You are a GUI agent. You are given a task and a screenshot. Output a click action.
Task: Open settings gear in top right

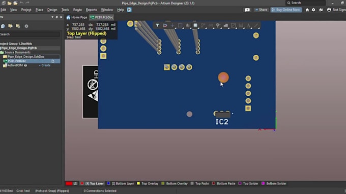tap(313, 10)
